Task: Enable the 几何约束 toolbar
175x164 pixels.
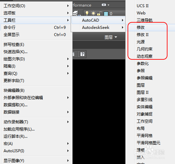Action: [x=145, y=49]
